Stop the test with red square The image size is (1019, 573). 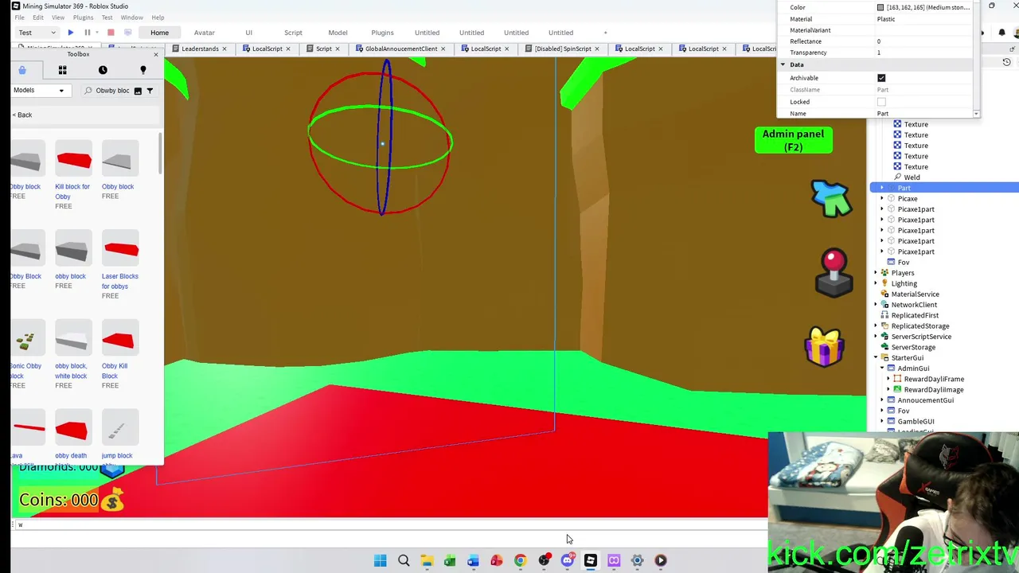click(x=111, y=33)
